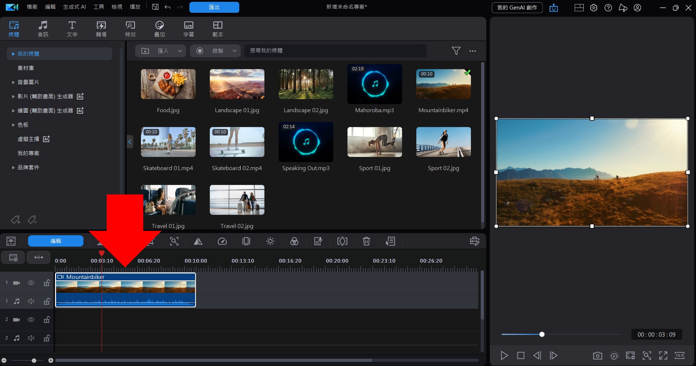Select the Skateboard 01.mp4 thumbnail
The width and height of the screenshot is (696, 366).
point(168,142)
